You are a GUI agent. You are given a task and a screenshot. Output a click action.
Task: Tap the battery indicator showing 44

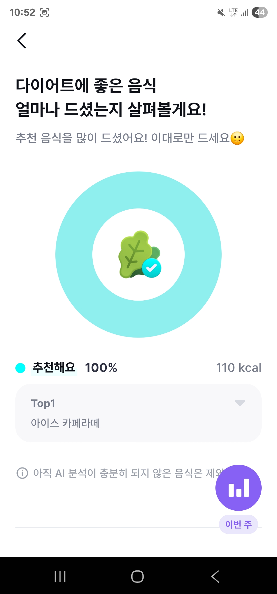[260, 12]
